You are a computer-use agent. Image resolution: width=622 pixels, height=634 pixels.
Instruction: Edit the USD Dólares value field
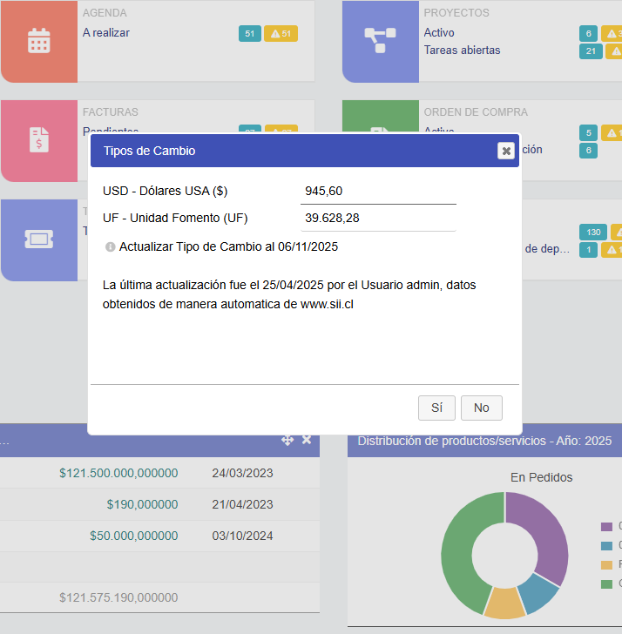tap(377, 191)
